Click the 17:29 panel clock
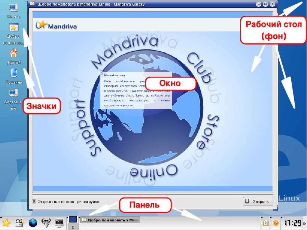Image resolution: width=307 pixels, height=230 pixels. pyautogui.click(x=293, y=223)
